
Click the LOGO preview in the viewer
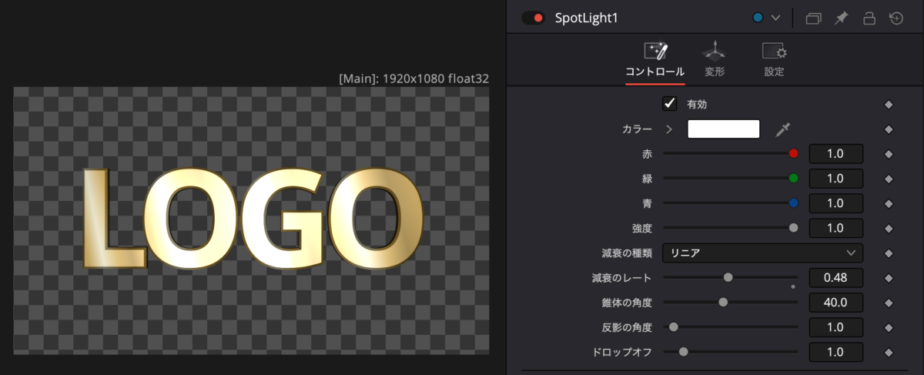pyautogui.click(x=252, y=219)
